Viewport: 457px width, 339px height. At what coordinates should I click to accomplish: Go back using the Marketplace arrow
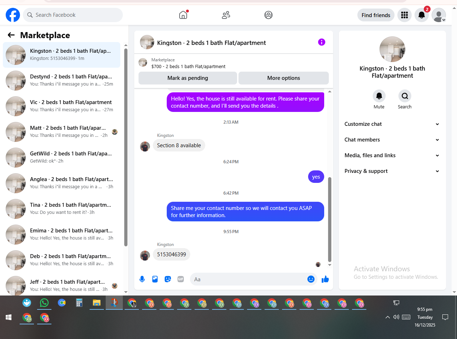coord(11,35)
